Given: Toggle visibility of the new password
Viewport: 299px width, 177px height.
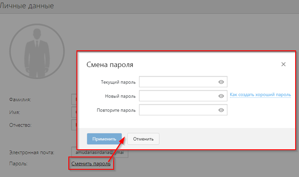Looking at the screenshot, I should (x=221, y=96).
